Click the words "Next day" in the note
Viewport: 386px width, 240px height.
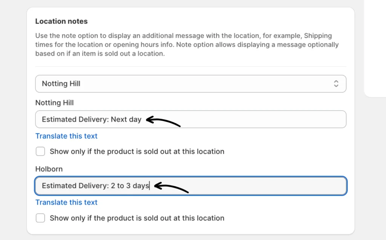tap(126, 119)
